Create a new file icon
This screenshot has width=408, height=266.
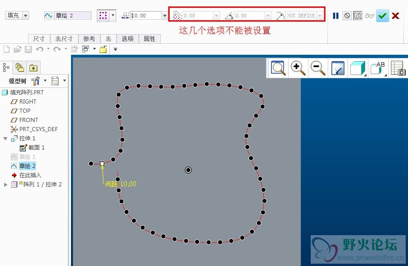[x=6, y=49]
